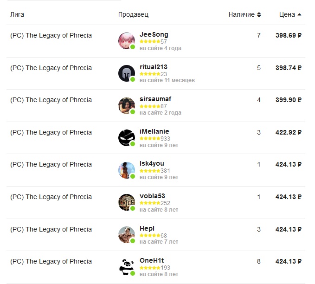Image resolution: width=315 pixels, height=284 pixels.
Task: Open Isk4you's character avatar
Action: click(x=126, y=170)
